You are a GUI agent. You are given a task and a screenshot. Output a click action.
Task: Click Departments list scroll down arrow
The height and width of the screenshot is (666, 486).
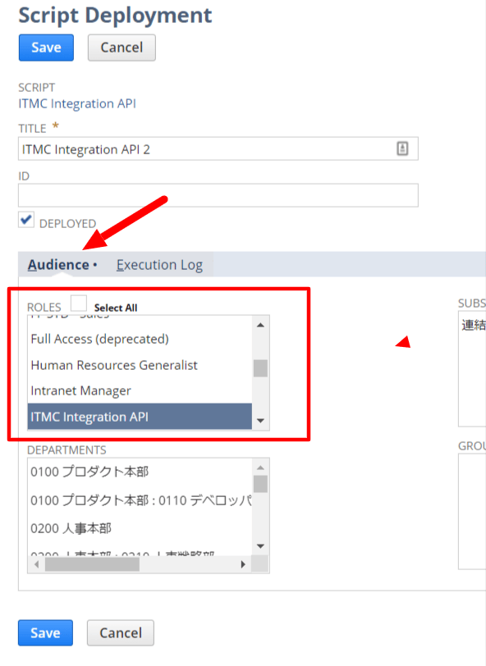[260, 546]
